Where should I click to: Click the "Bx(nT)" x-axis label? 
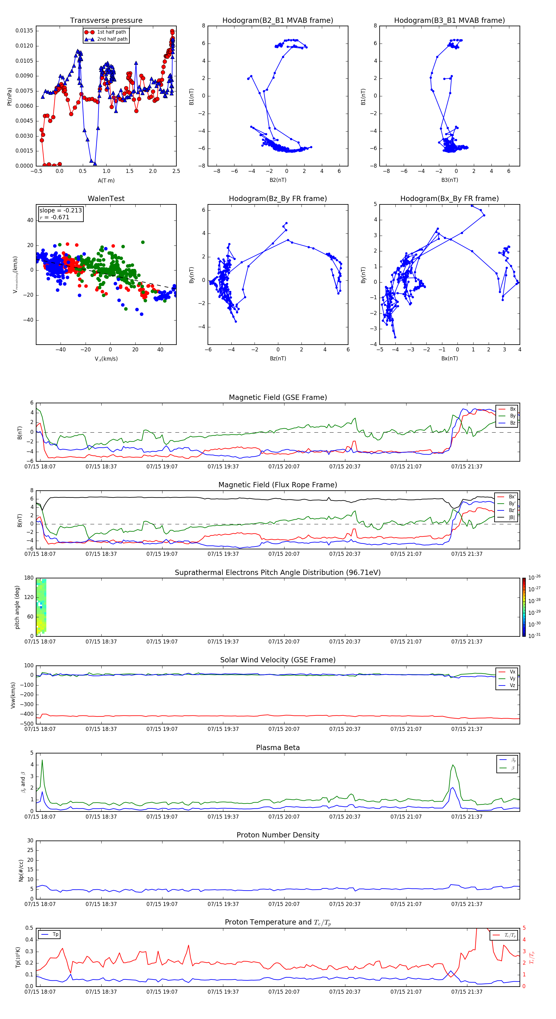pos(449,359)
